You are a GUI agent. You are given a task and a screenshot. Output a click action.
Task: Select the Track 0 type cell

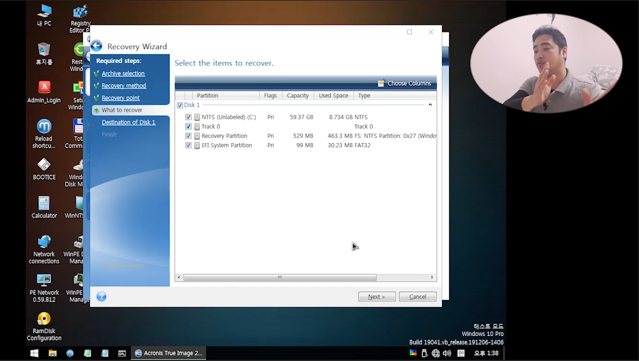(x=363, y=126)
